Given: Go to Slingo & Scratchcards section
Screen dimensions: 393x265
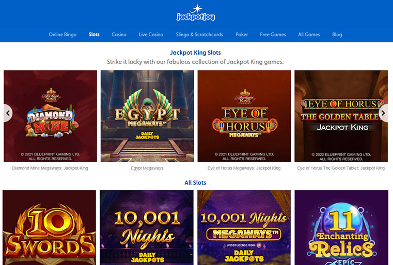Looking at the screenshot, I should [199, 34].
